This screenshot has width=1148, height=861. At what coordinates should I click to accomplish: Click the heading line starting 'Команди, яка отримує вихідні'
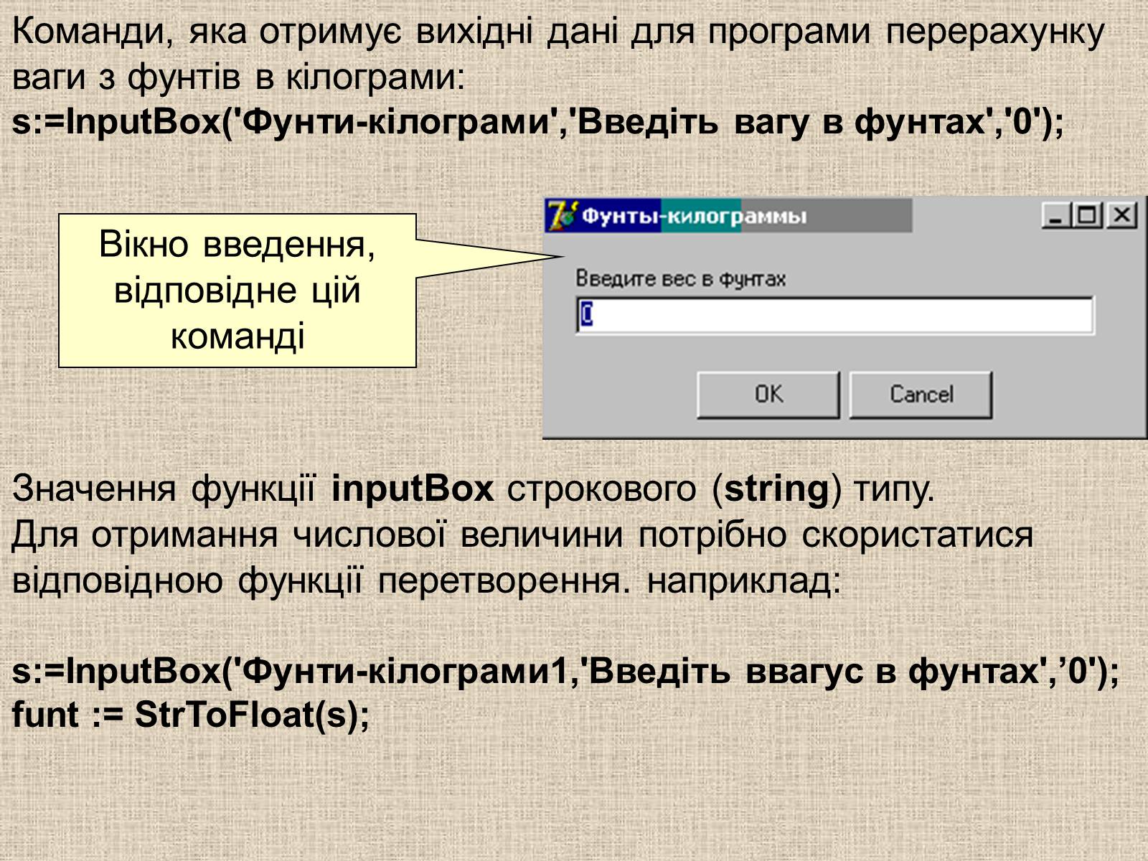point(558,32)
